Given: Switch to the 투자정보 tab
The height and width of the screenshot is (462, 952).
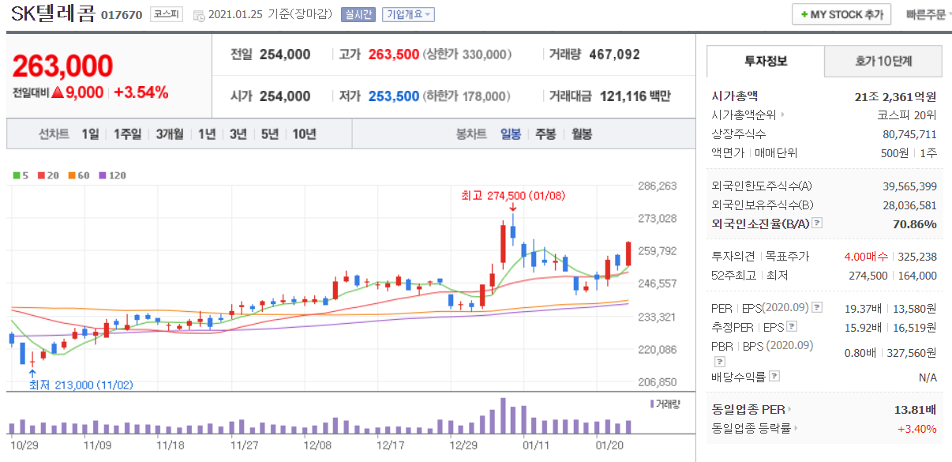Looking at the screenshot, I should [766, 61].
